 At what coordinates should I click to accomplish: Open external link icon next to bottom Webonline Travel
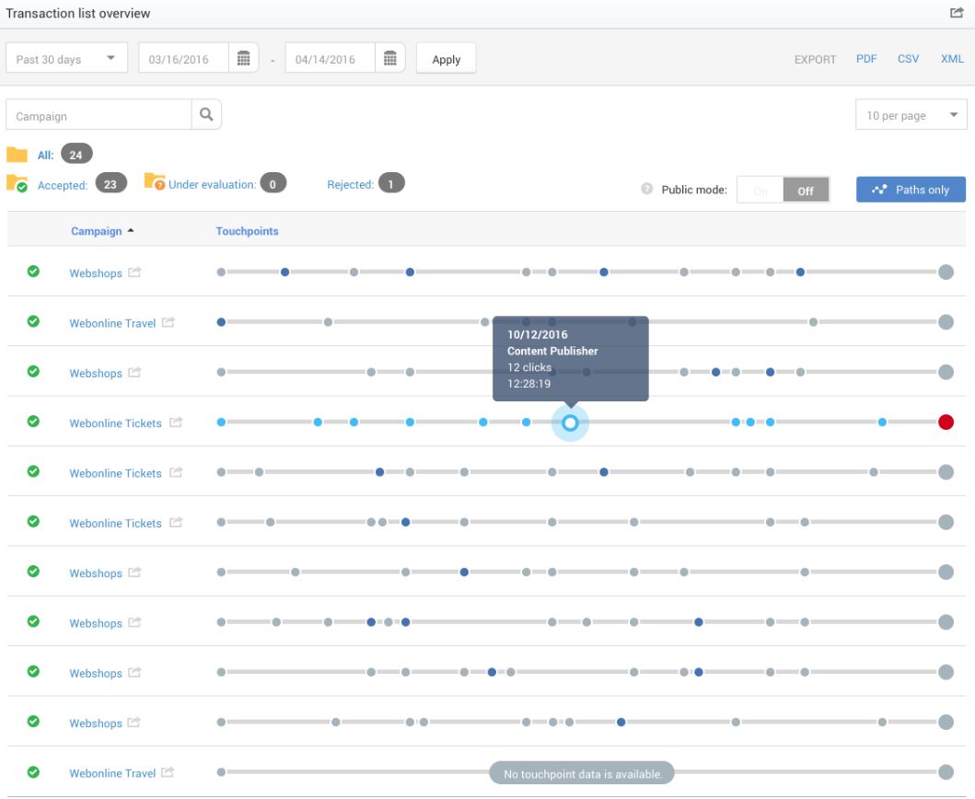pos(168,772)
